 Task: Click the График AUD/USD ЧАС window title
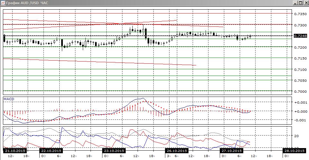click(27, 3)
